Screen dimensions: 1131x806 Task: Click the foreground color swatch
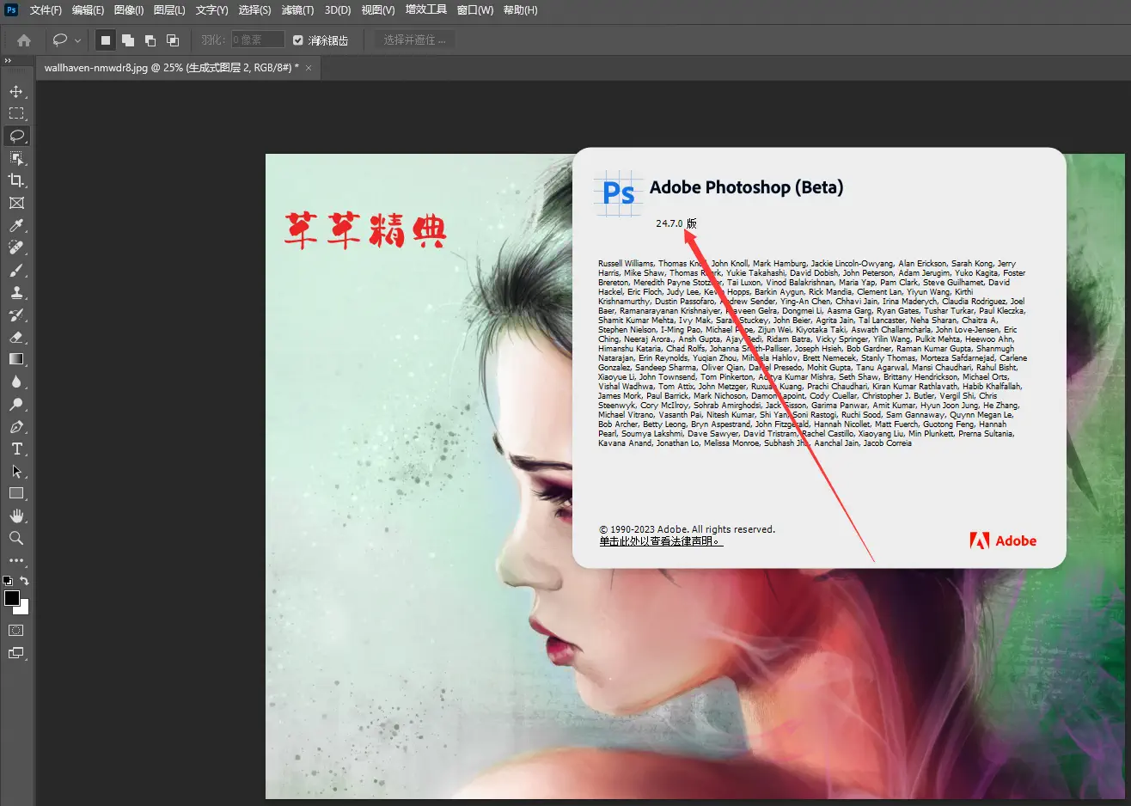12,598
